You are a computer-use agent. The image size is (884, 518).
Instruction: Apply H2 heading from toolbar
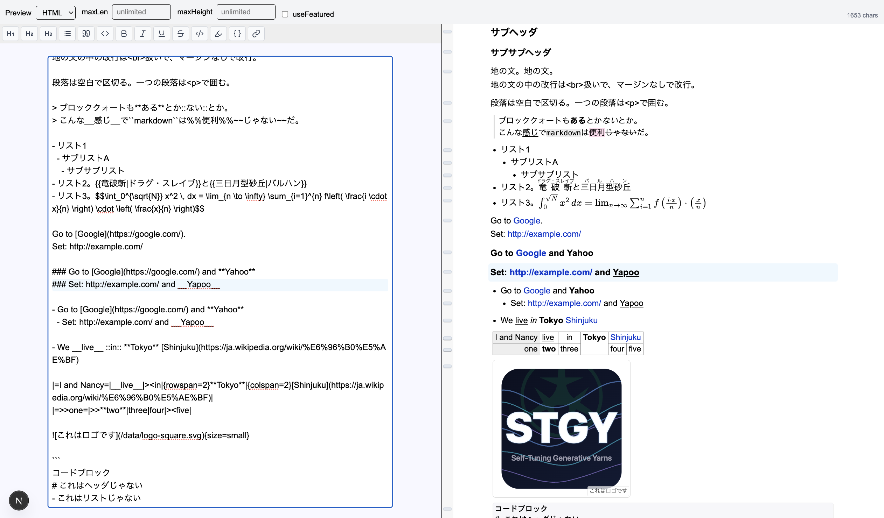[29, 34]
